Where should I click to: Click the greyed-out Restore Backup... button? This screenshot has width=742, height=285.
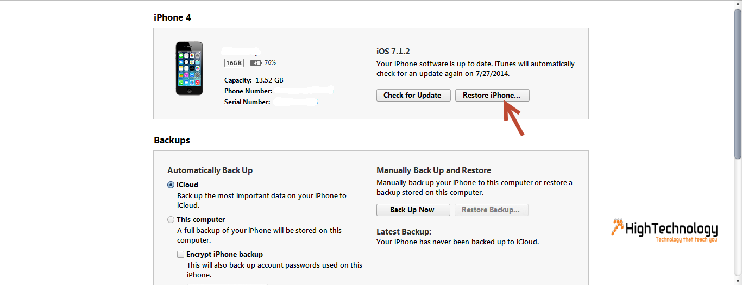(x=491, y=210)
